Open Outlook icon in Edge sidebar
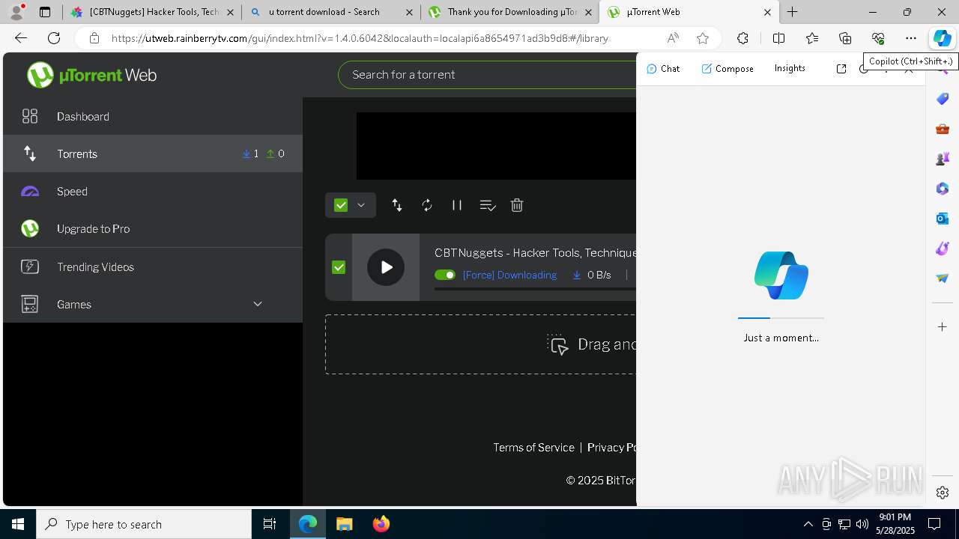The height and width of the screenshot is (539, 959). (943, 219)
